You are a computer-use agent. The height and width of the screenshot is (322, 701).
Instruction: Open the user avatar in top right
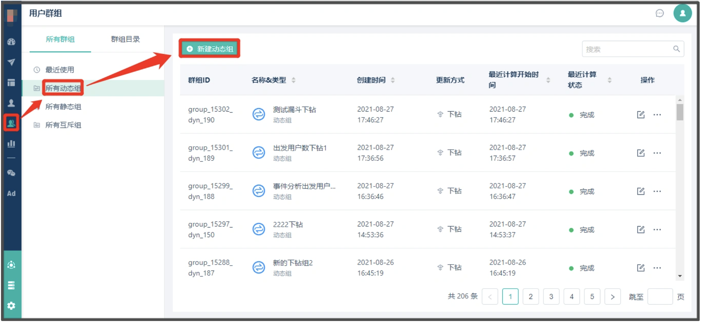pos(683,13)
